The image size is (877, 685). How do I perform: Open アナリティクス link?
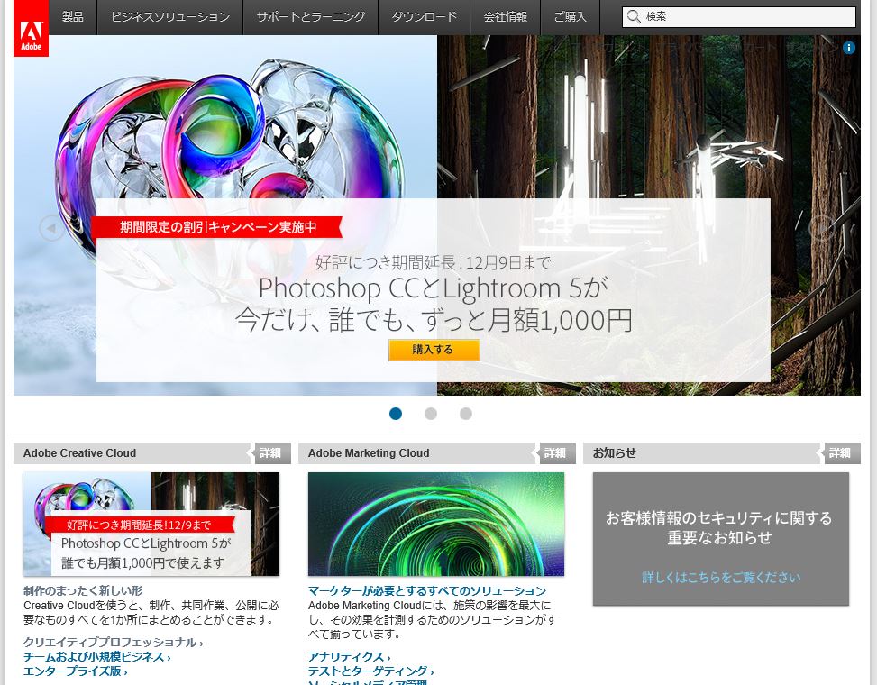click(x=349, y=656)
